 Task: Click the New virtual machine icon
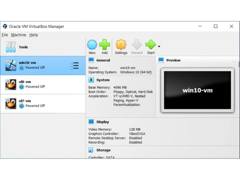[92, 45]
